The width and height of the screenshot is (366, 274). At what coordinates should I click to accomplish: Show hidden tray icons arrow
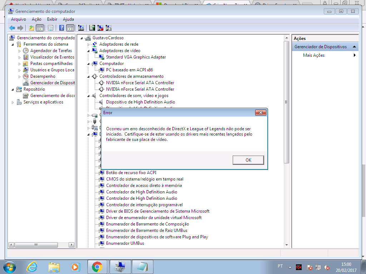290,267
